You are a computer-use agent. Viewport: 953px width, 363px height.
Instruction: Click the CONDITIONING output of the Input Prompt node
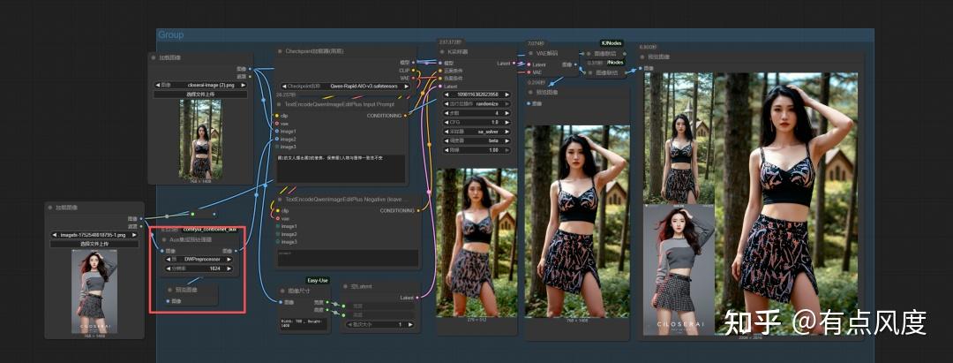(405, 116)
